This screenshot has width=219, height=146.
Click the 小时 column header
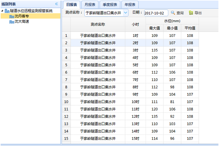point(135,24)
